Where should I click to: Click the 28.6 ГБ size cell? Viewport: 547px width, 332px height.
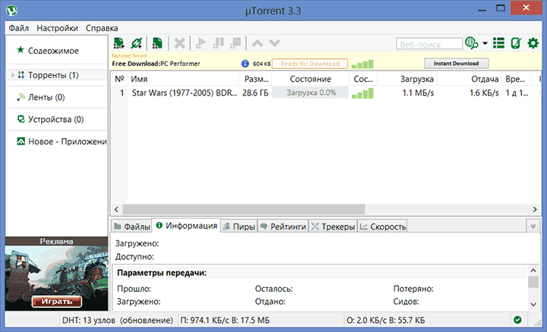tap(255, 93)
